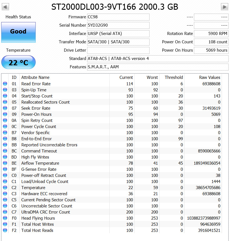Viewport: 230px width, 241px height.
Task: Click the ST2000DL003-9VT166 2000.3 GB disk title
Action: [x=115, y=7]
